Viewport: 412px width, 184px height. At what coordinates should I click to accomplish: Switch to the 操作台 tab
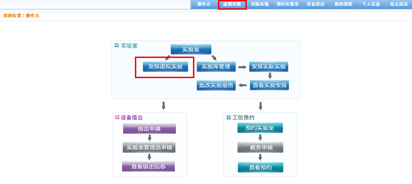pos(204,5)
